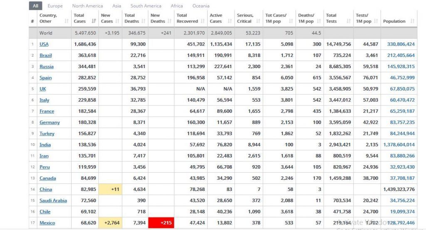Open the Germany country link
Screen dimensions: 426x230
(50, 122)
